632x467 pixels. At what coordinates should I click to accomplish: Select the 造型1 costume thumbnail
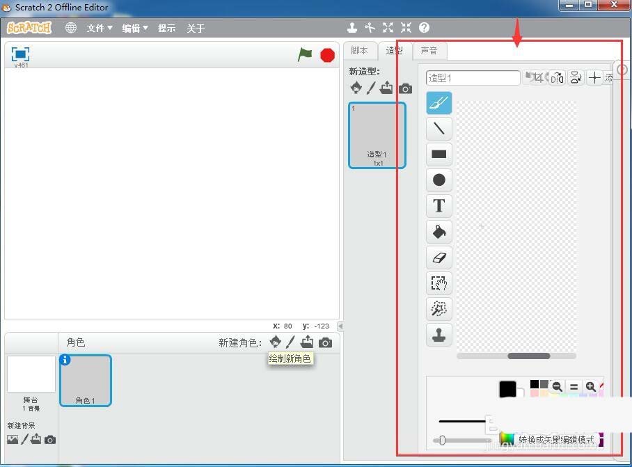pyautogui.click(x=377, y=135)
